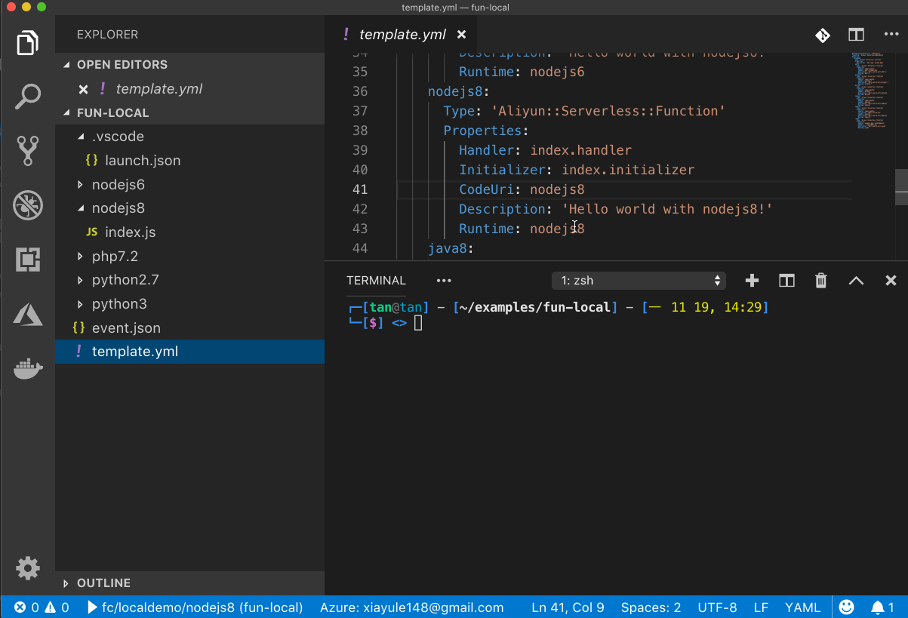Collapse the .vscode folder
The image size is (908, 618).
point(82,137)
